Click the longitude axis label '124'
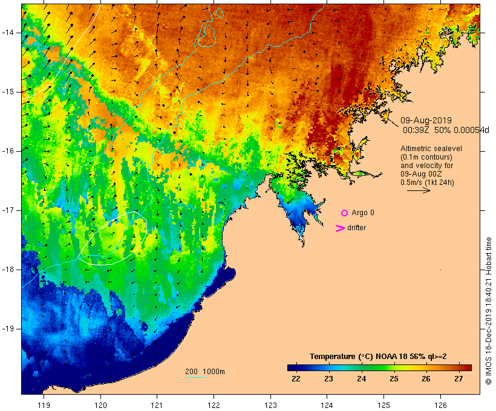The image size is (496, 411). tap(327, 406)
